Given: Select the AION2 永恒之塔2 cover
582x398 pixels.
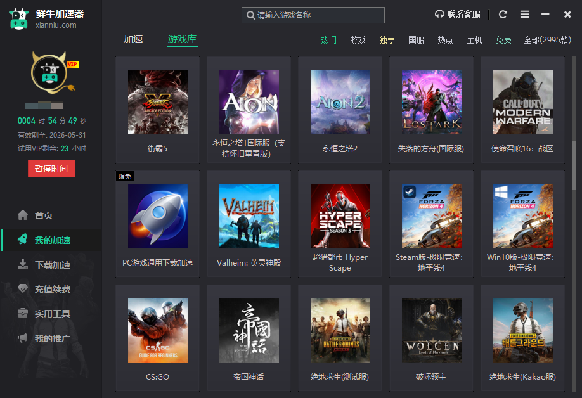Looking at the screenshot, I should 340,102.
